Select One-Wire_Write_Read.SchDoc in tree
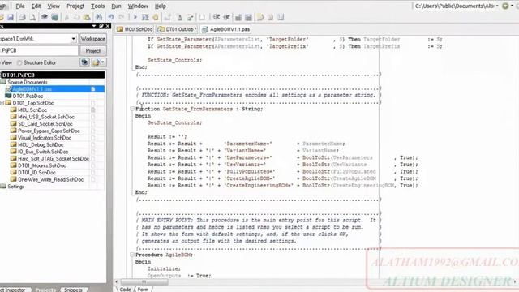This screenshot has width=519, height=292. [x=50, y=179]
